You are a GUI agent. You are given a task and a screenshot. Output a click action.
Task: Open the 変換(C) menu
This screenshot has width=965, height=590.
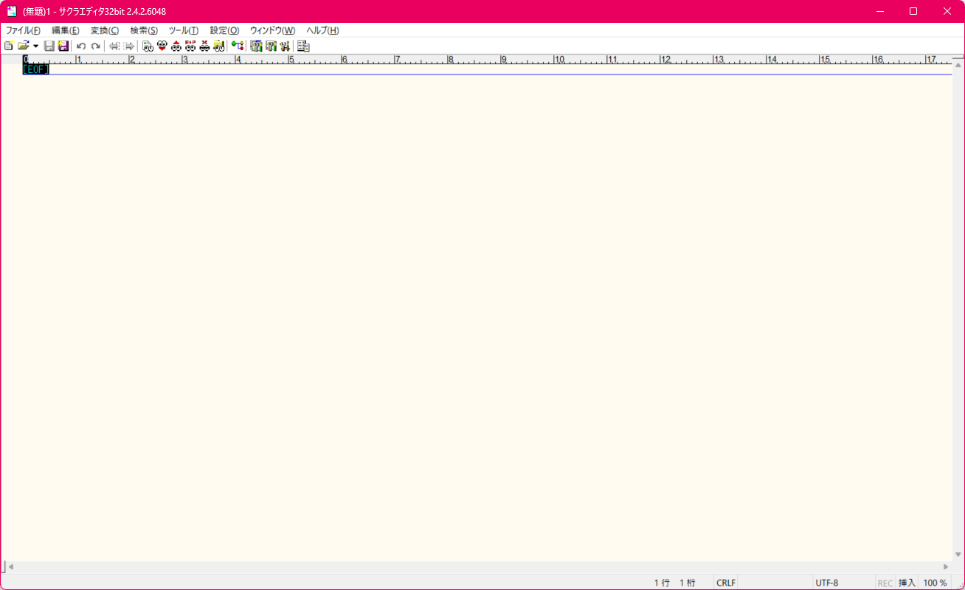click(x=104, y=30)
